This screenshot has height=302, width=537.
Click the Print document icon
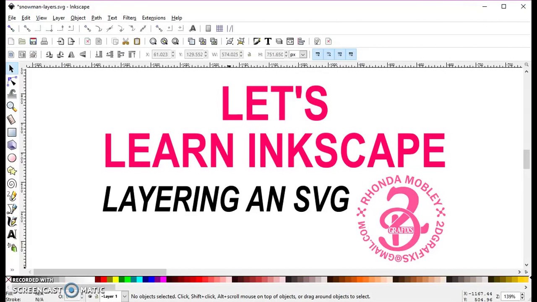click(44, 41)
